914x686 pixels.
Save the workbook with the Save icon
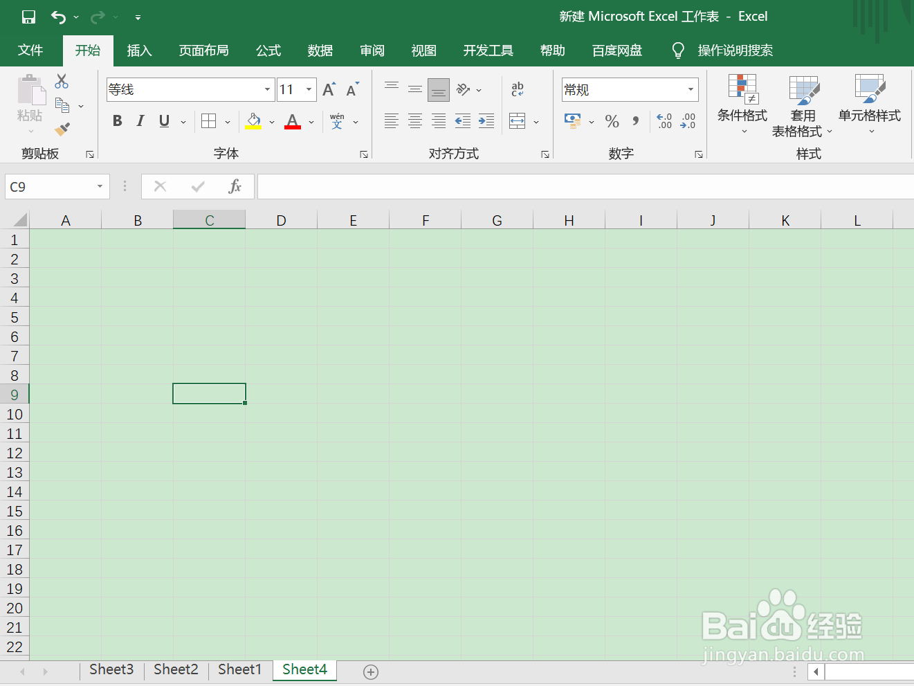pyautogui.click(x=28, y=17)
